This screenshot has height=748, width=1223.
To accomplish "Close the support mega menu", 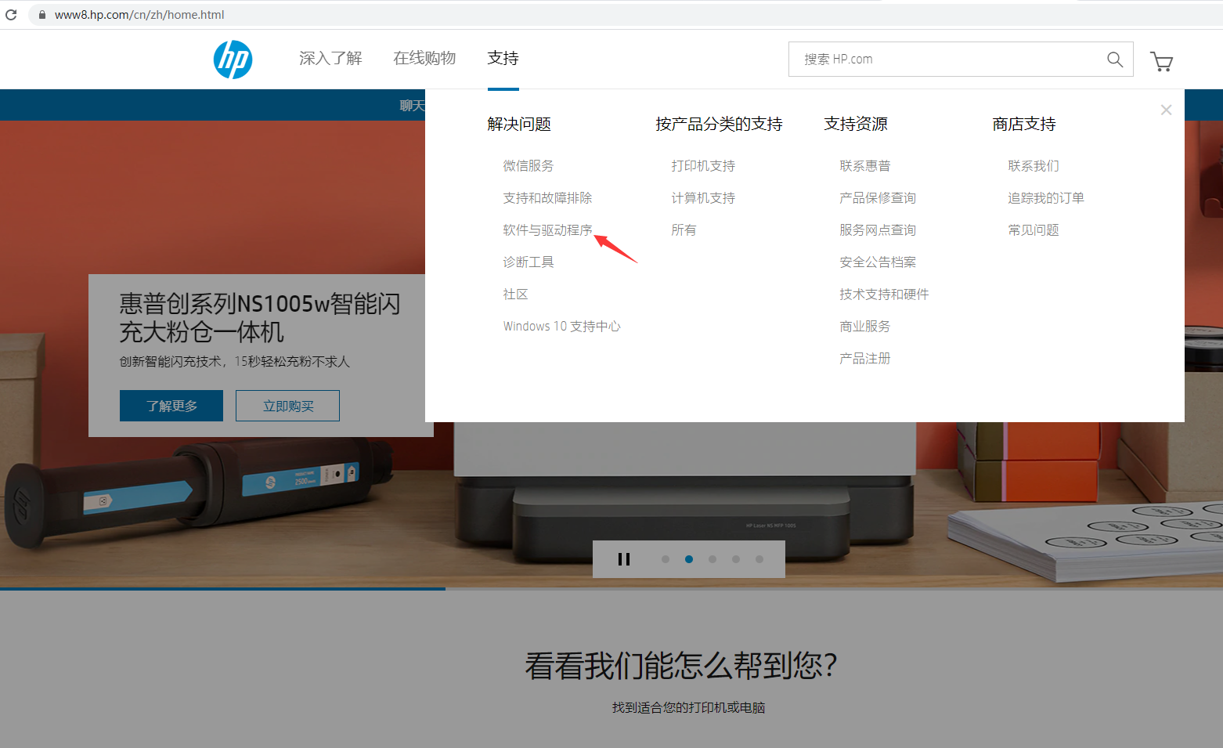I will coord(1166,110).
